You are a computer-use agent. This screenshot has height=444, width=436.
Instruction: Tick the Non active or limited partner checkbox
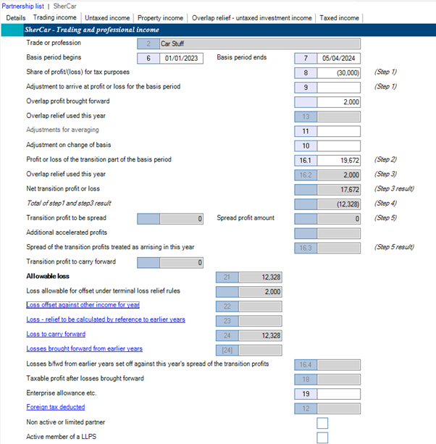click(x=322, y=422)
